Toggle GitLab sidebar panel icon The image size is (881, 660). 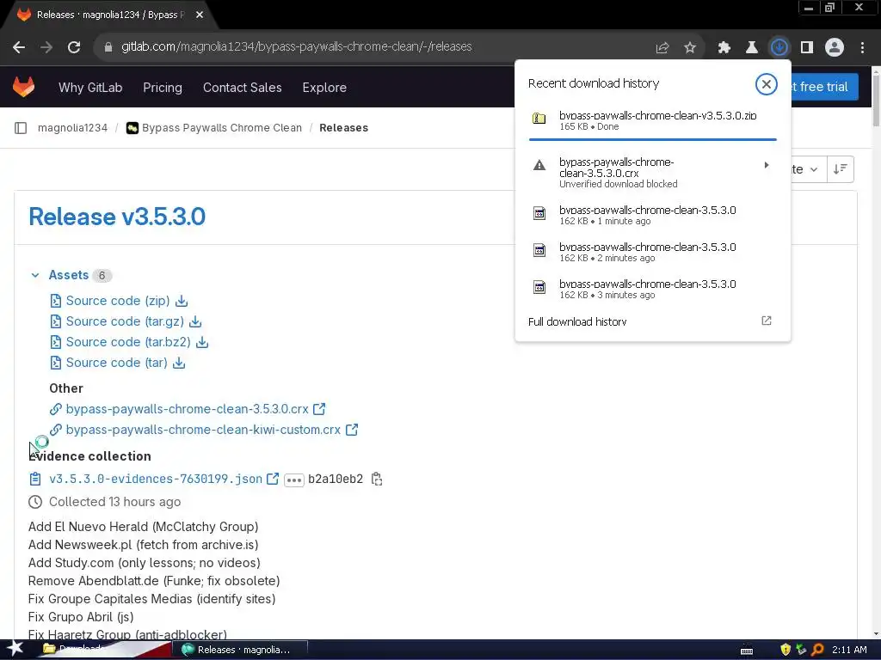point(21,128)
